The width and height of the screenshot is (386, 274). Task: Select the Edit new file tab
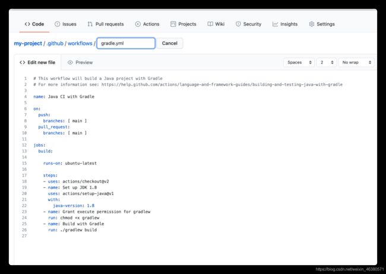tap(37, 62)
